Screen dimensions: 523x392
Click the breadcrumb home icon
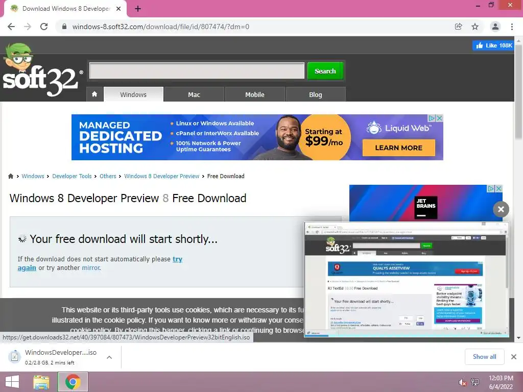pyautogui.click(x=11, y=176)
